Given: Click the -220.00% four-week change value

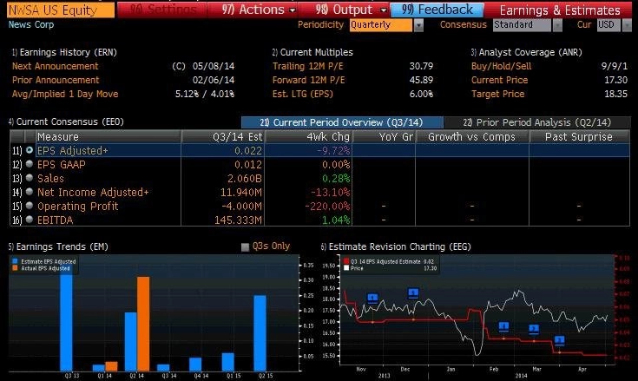Looking at the screenshot, I should click(x=327, y=206).
